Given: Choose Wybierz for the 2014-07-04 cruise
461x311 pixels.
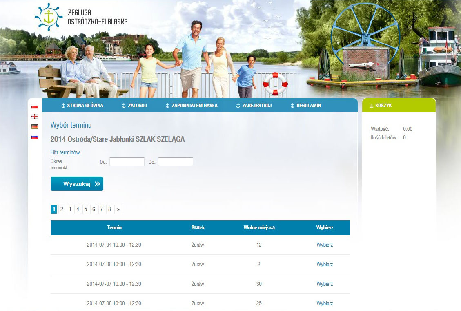Looking at the screenshot, I should (325, 245).
